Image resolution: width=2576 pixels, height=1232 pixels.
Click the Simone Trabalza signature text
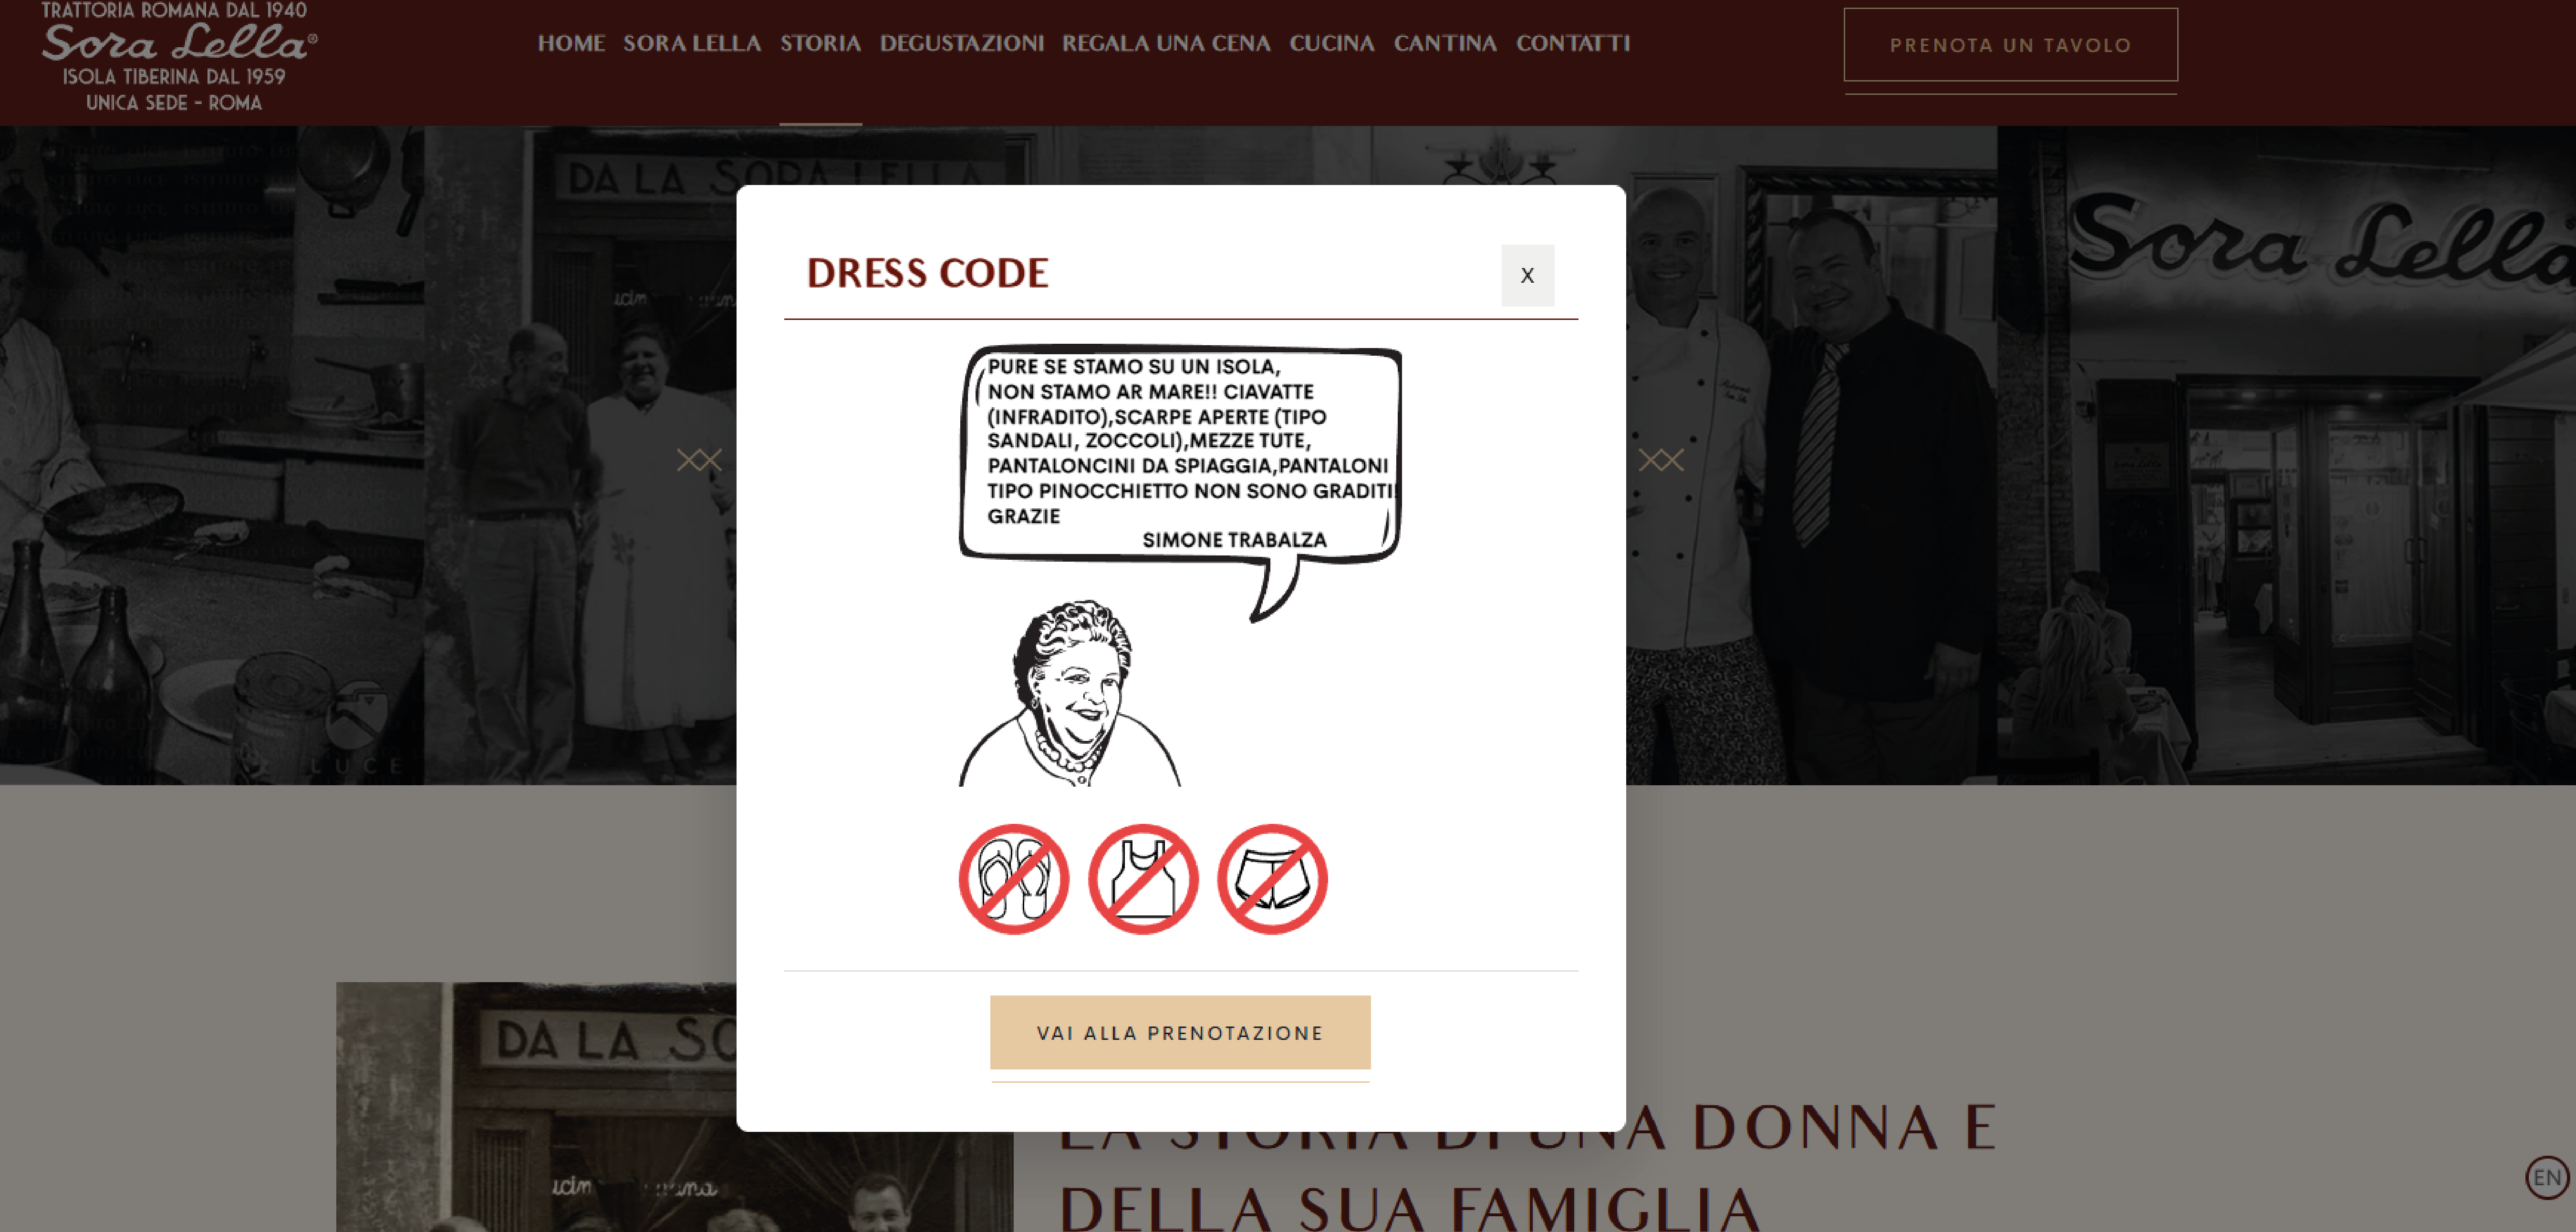pos(1234,540)
